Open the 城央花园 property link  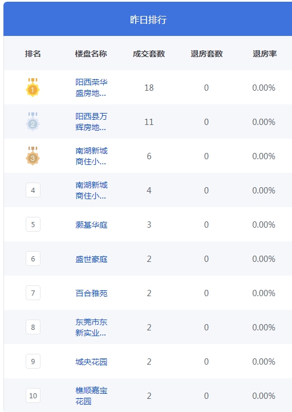tap(91, 362)
